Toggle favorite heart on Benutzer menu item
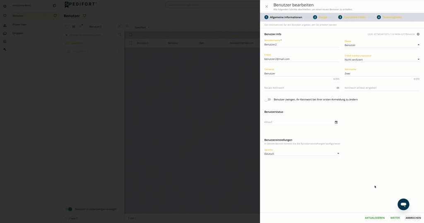Viewport: 424px width, 223px height. [55, 16]
